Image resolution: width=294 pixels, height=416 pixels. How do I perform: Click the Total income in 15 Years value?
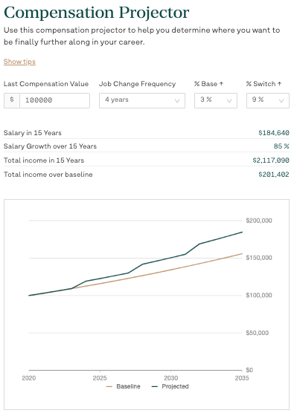(271, 160)
